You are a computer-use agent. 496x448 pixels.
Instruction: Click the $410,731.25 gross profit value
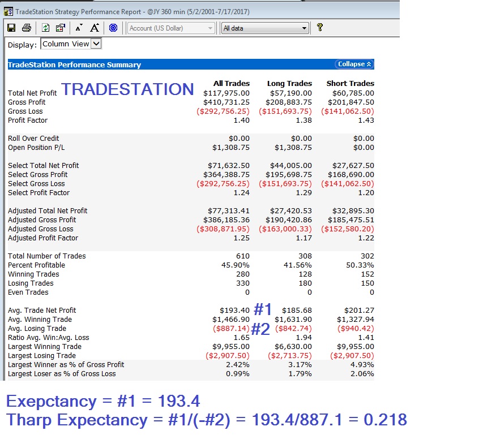point(226,102)
